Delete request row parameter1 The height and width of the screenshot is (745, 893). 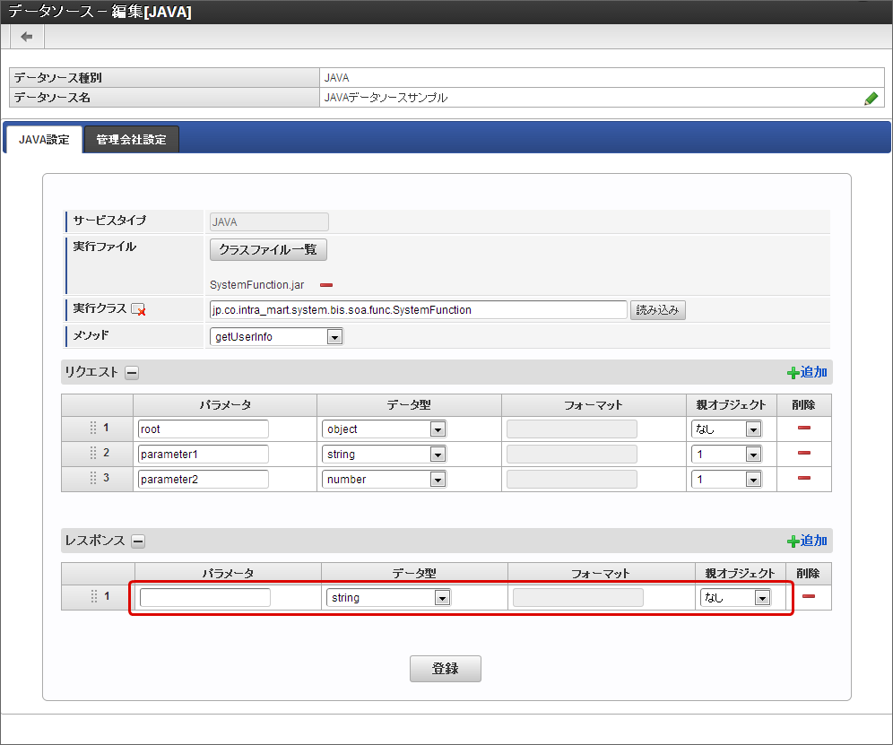(x=803, y=454)
